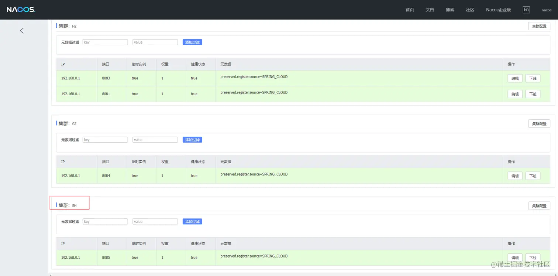Click the 健康状态 value in the 8085 row
This screenshot has height=276, width=558.
point(194,258)
